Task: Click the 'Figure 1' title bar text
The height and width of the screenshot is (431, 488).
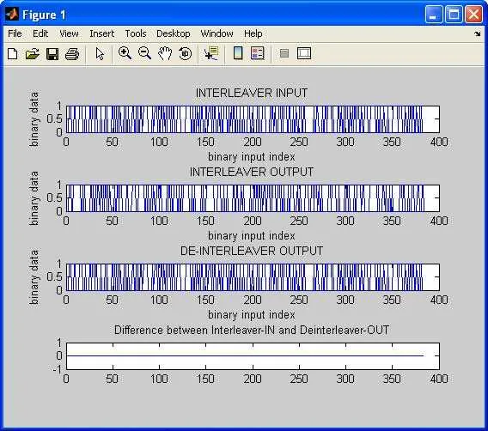Action: tap(44, 15)
